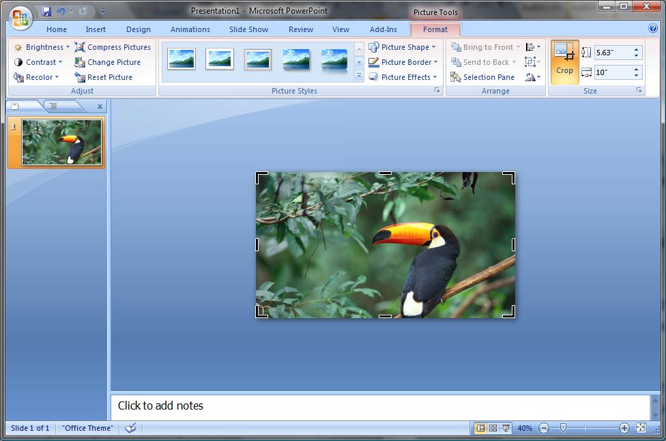Apply the first picture style thumbnail

point(182,59)
